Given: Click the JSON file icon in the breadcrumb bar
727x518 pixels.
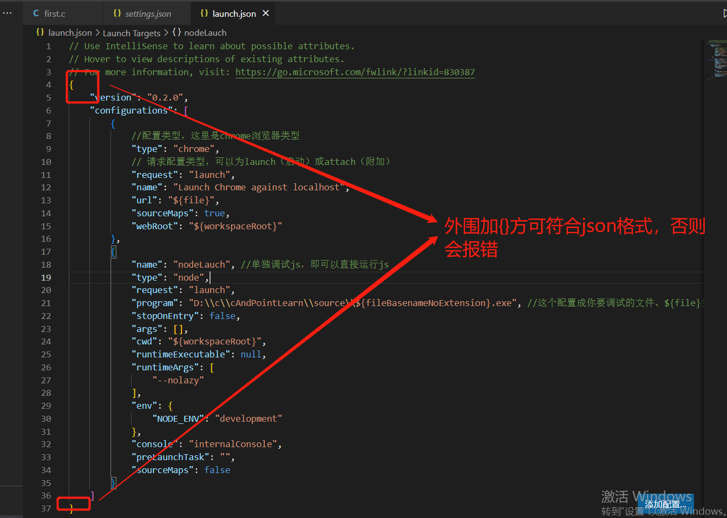Looking at the screenshot, I should pos(40,32).
